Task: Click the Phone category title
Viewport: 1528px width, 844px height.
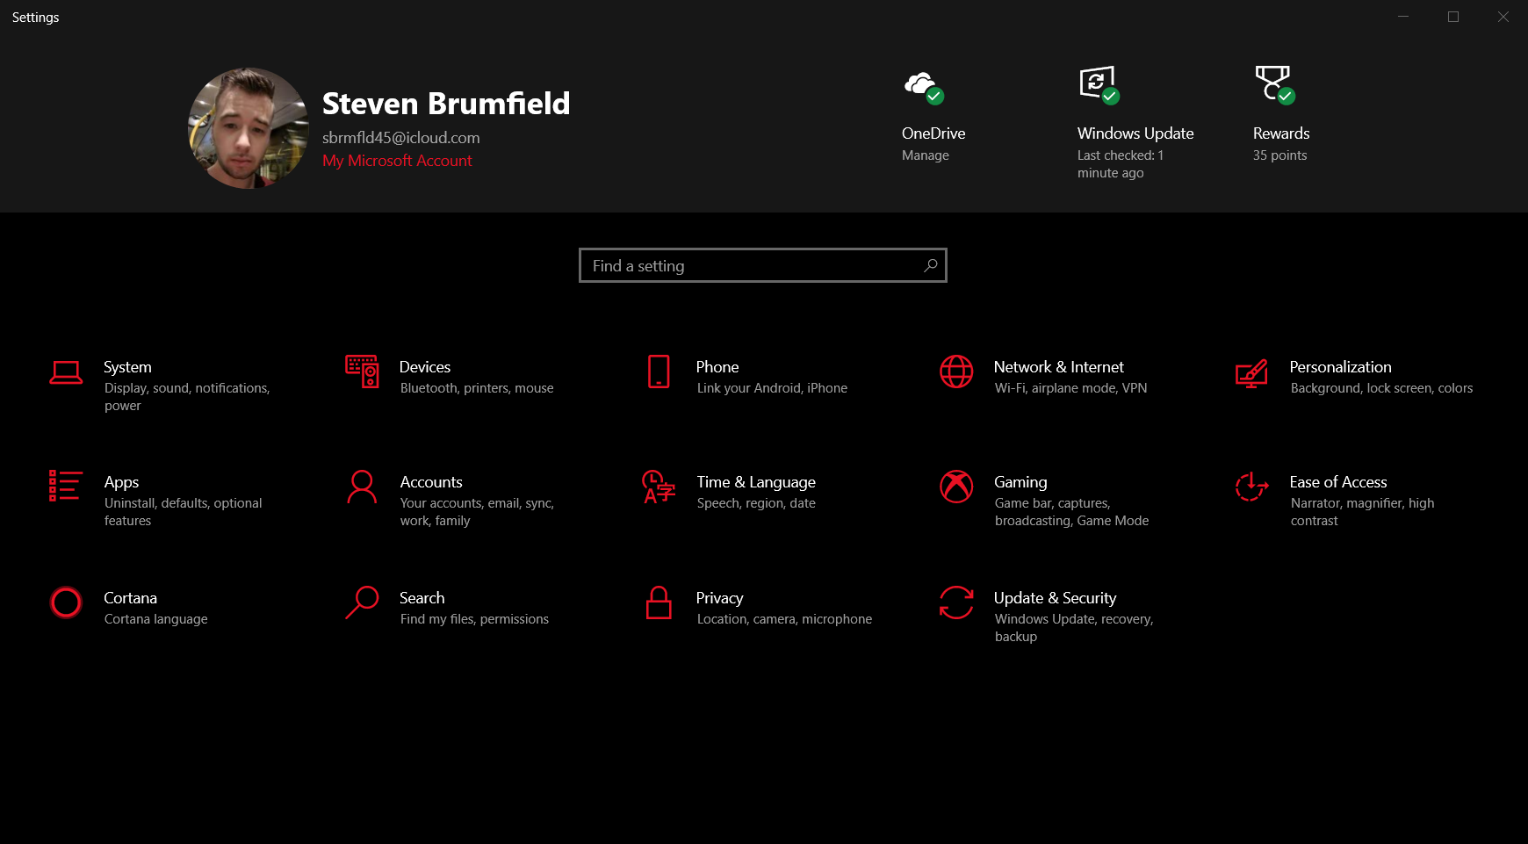Action: [x=717, y=367]
